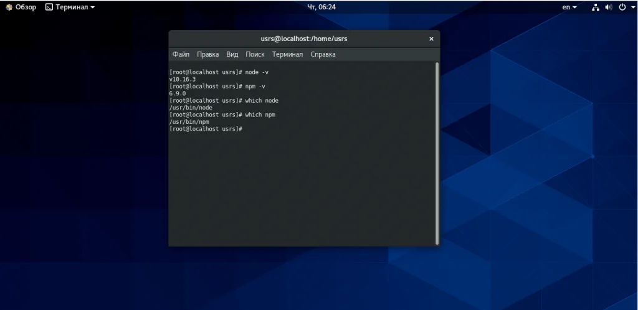Open the Правка menu
Screen dimensions: 638x310
(x=207, y=54)
